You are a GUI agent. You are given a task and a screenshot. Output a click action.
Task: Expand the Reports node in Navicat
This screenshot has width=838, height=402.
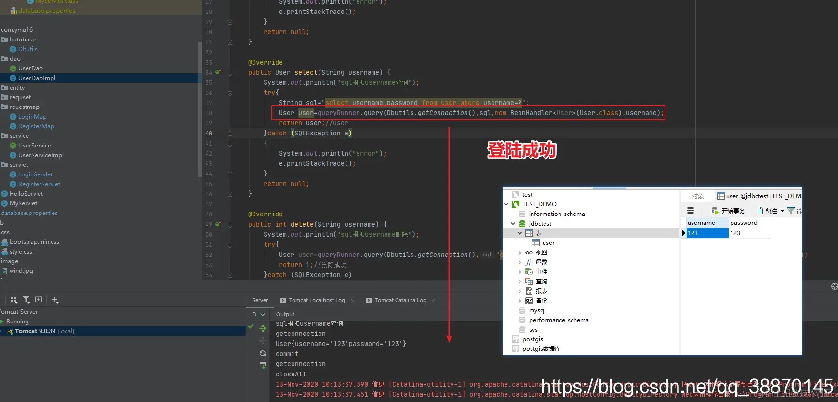[x=520, y=291]
